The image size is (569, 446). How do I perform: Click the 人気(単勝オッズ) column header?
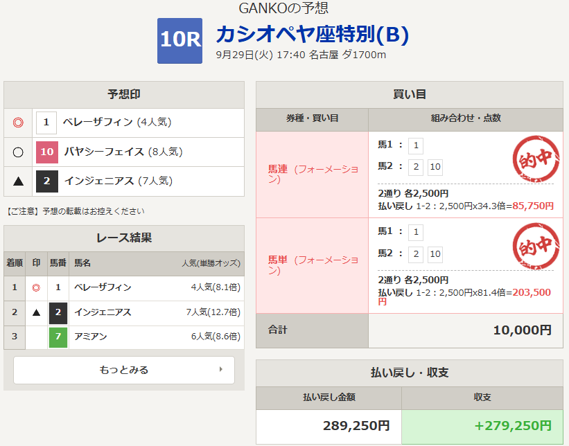[x=211, y=263]
